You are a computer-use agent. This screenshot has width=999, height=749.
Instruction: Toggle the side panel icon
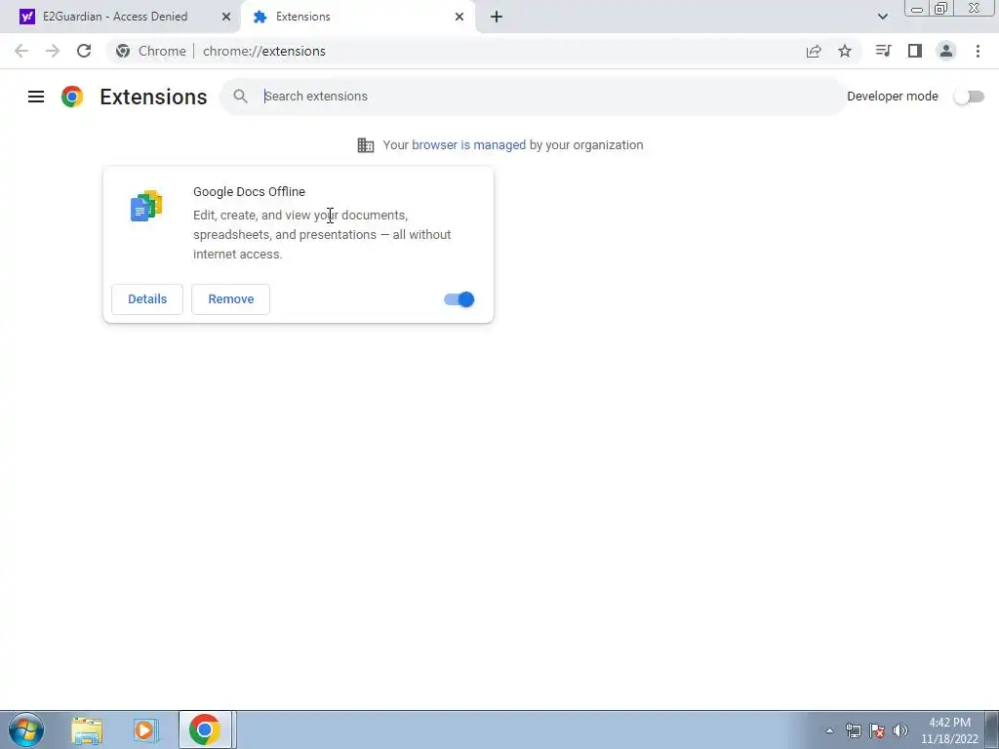[x=915, y=51]
